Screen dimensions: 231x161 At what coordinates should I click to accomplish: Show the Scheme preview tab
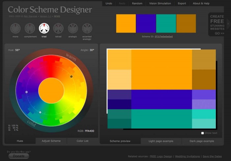pos(120,141)
